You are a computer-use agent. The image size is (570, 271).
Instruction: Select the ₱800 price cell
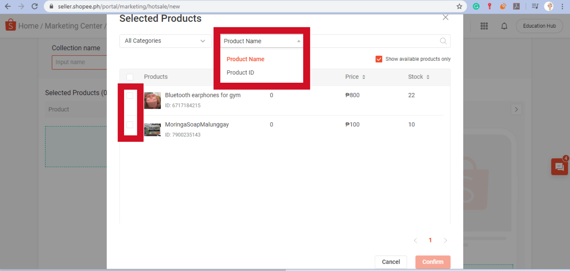coord(352,95)
